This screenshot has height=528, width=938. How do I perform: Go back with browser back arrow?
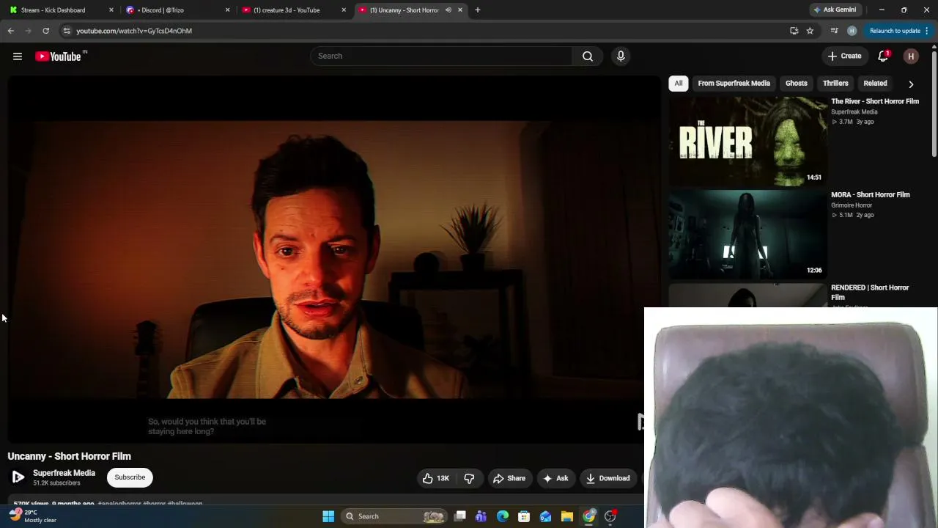(x=11, y=31)
